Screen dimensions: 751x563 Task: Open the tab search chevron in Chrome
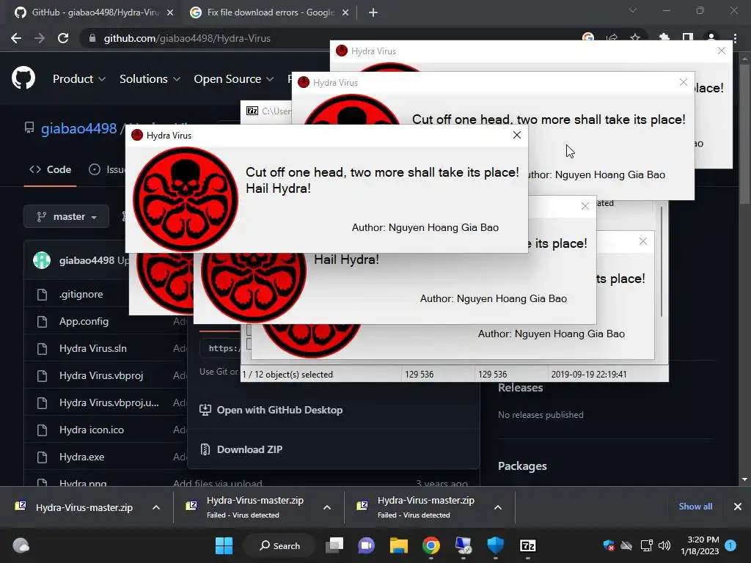pos(633,10)
